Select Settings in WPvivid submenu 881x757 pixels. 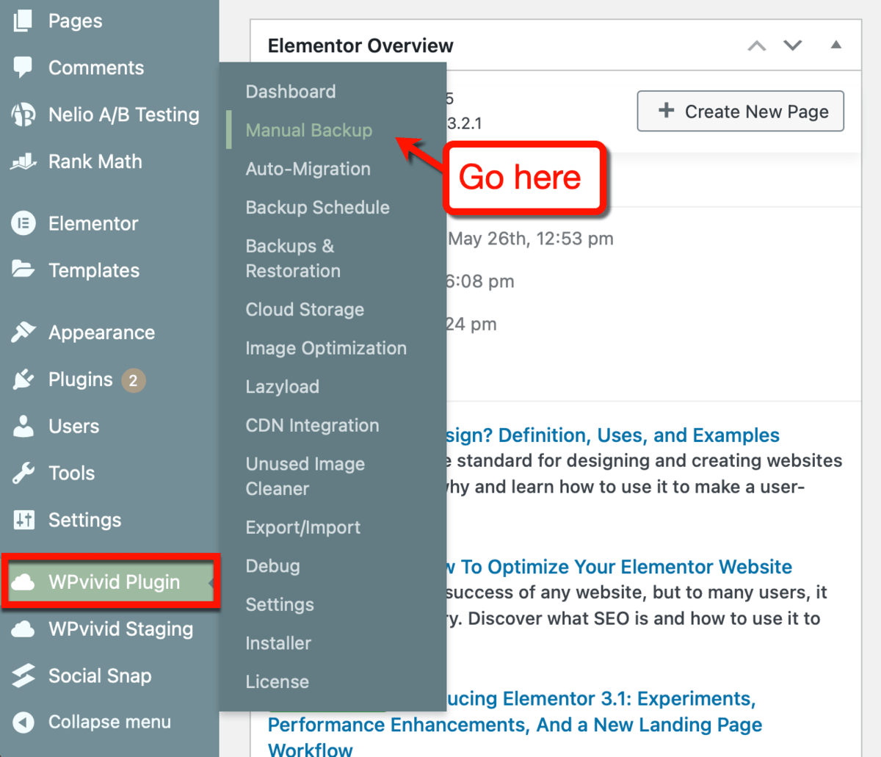coord(280,605)
